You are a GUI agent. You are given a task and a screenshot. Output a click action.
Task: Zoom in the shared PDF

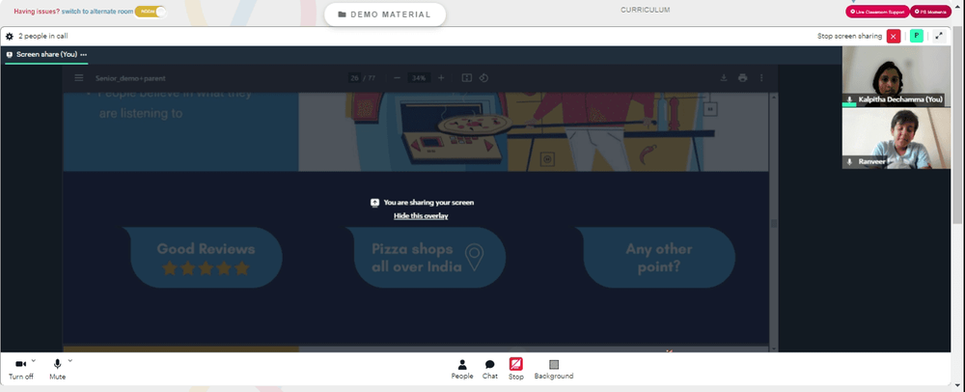click(x=441, y=78)
